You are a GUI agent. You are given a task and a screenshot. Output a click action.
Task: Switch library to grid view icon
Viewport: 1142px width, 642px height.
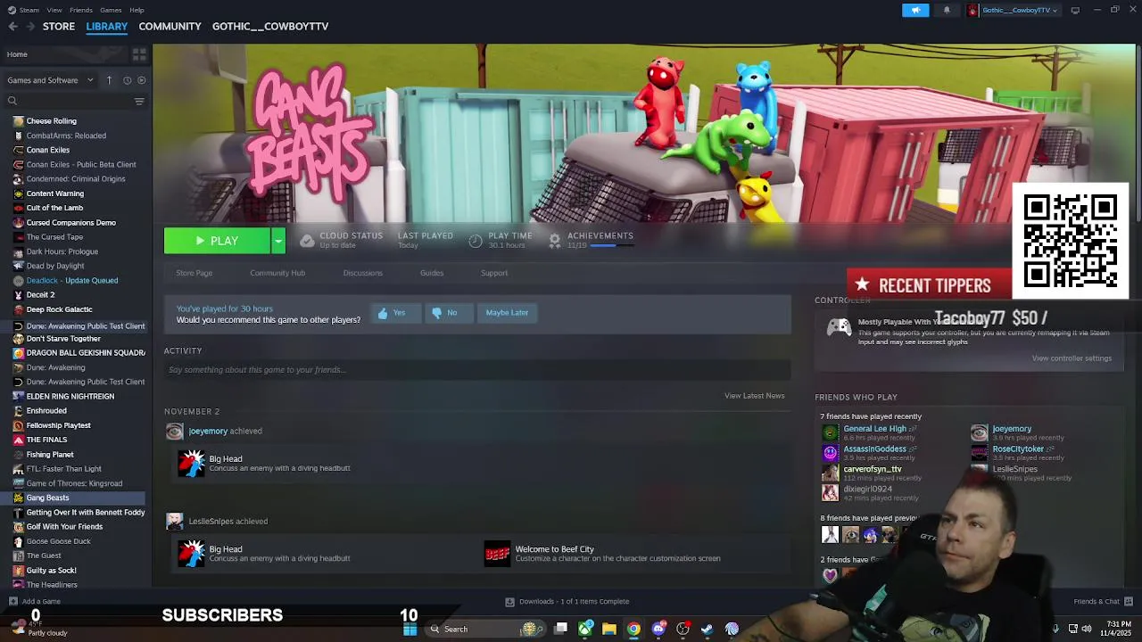tap(139, 54)
